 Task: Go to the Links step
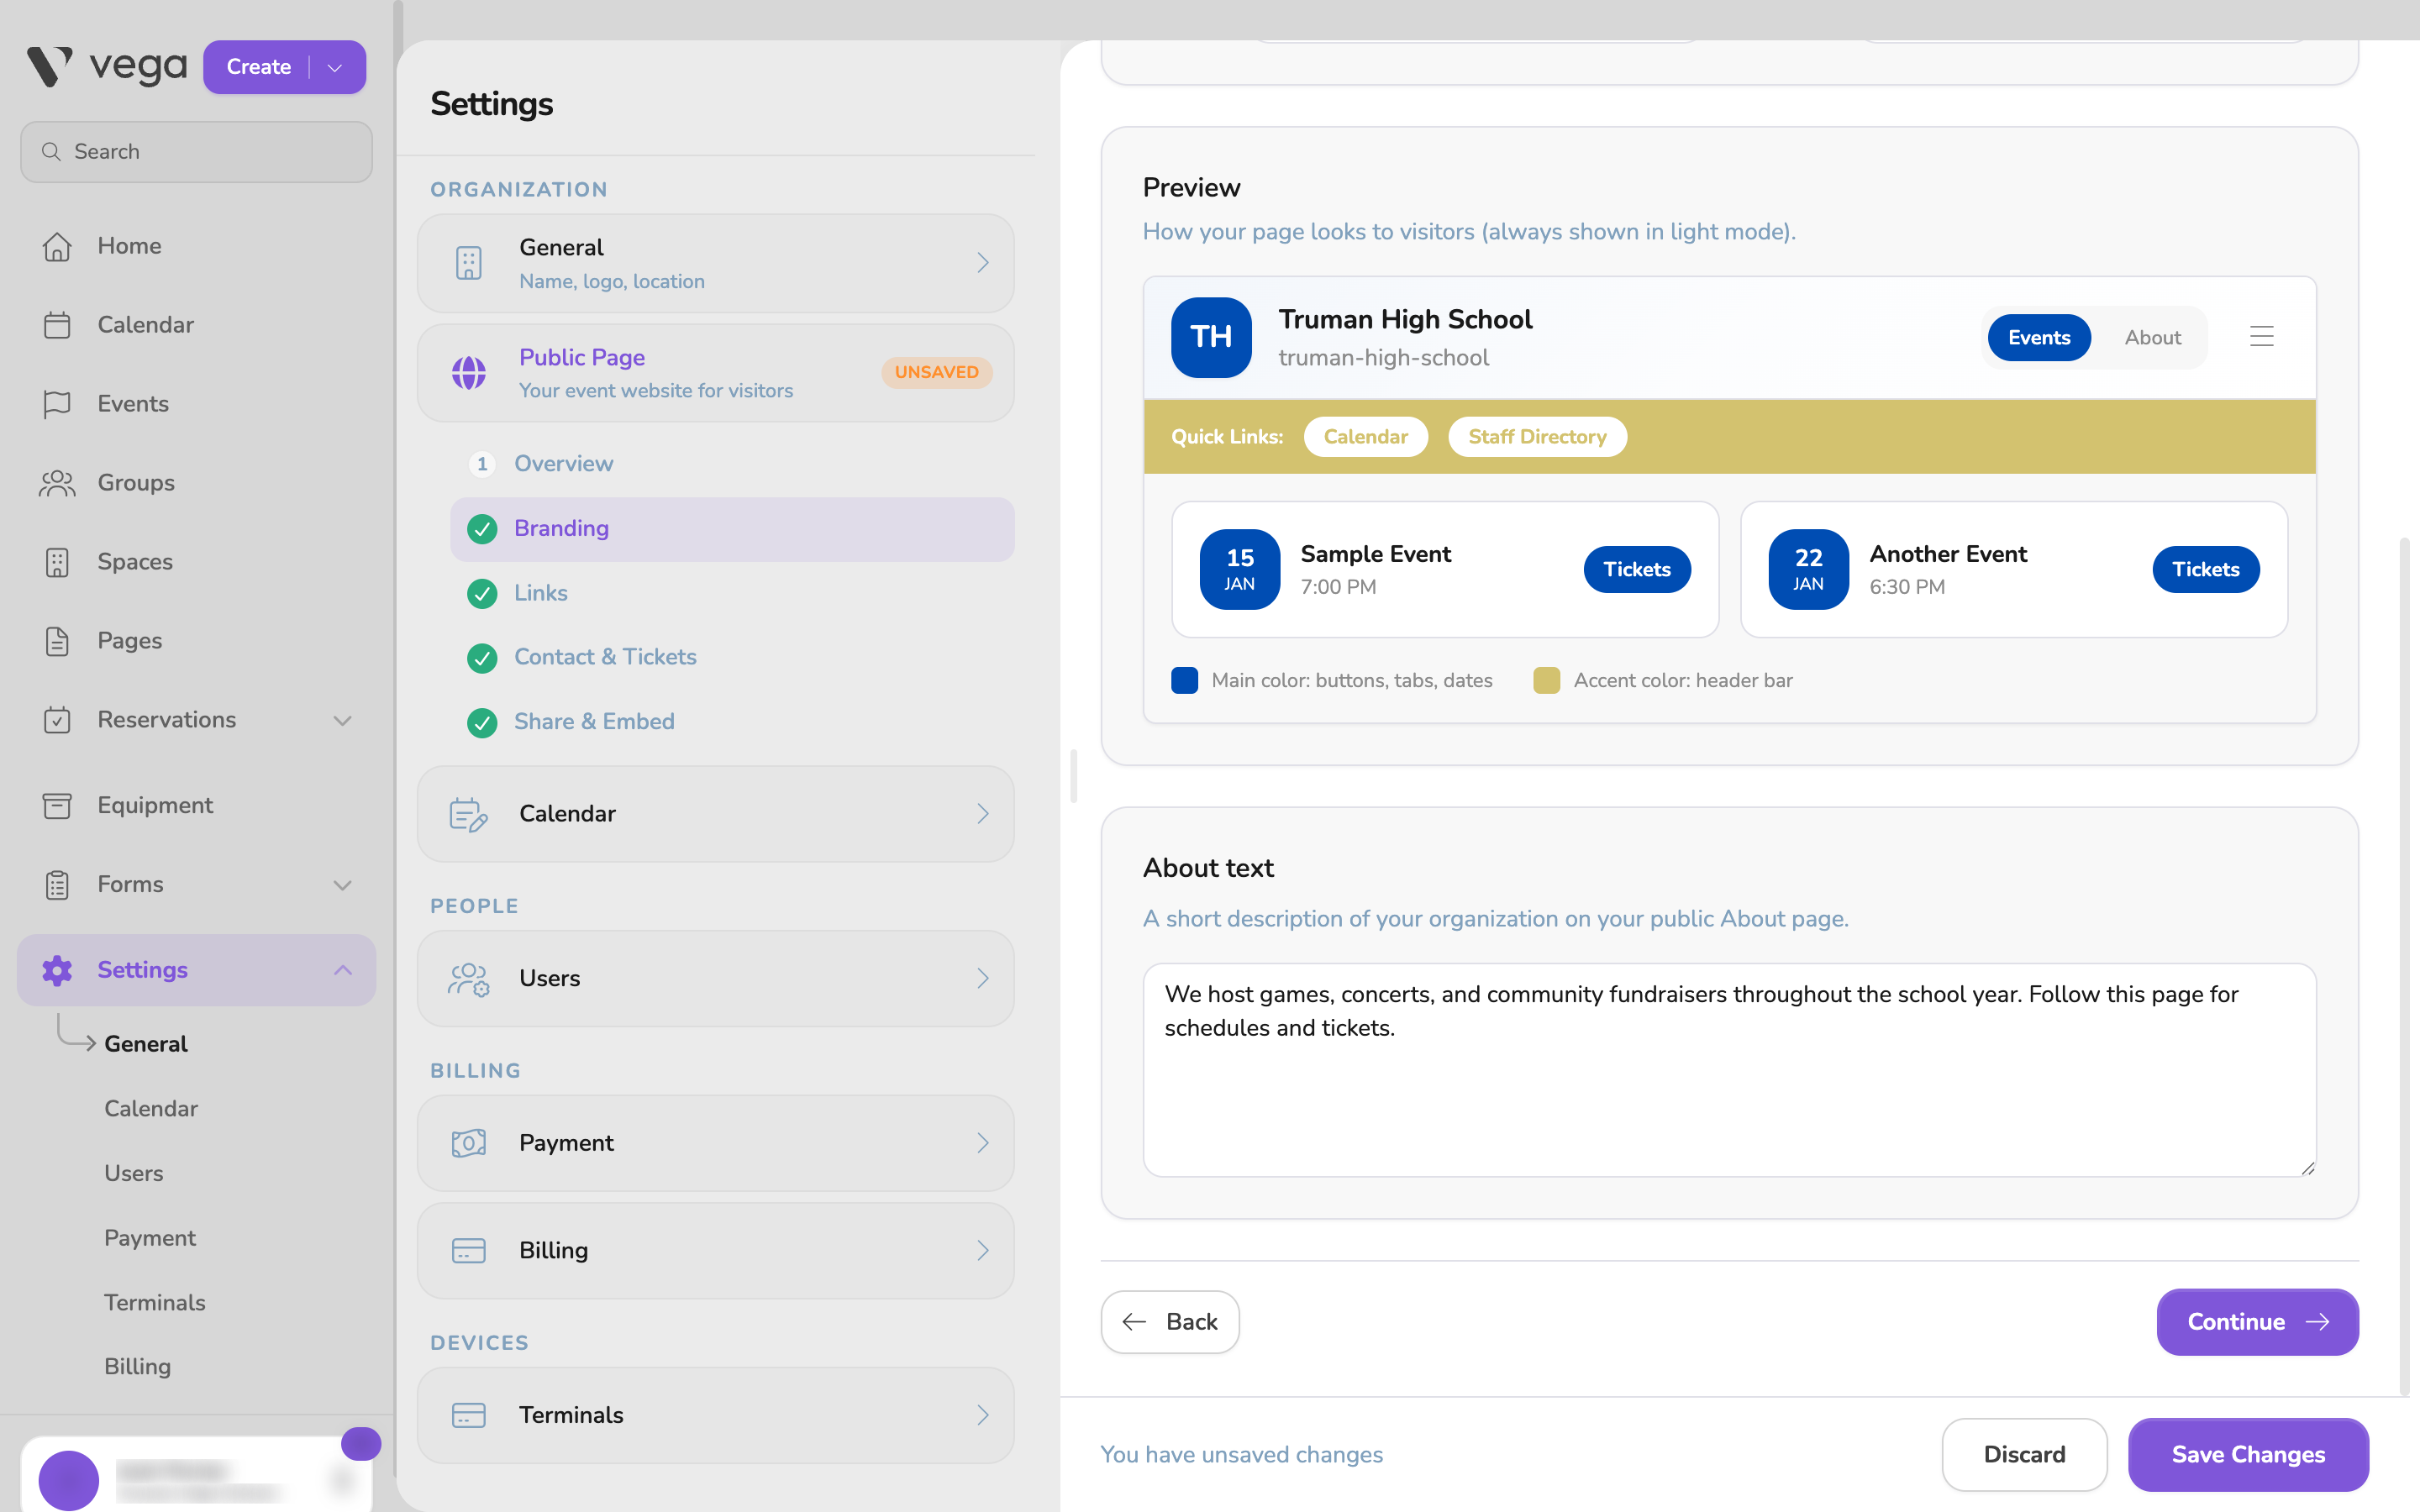732,593
